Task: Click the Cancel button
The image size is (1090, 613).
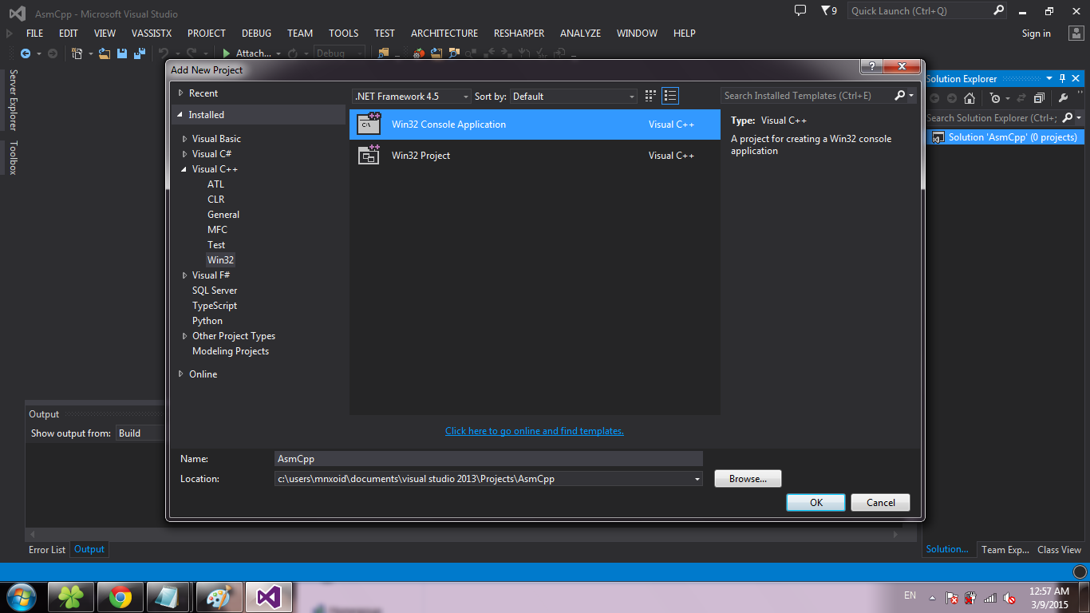Action: [881, 503]
